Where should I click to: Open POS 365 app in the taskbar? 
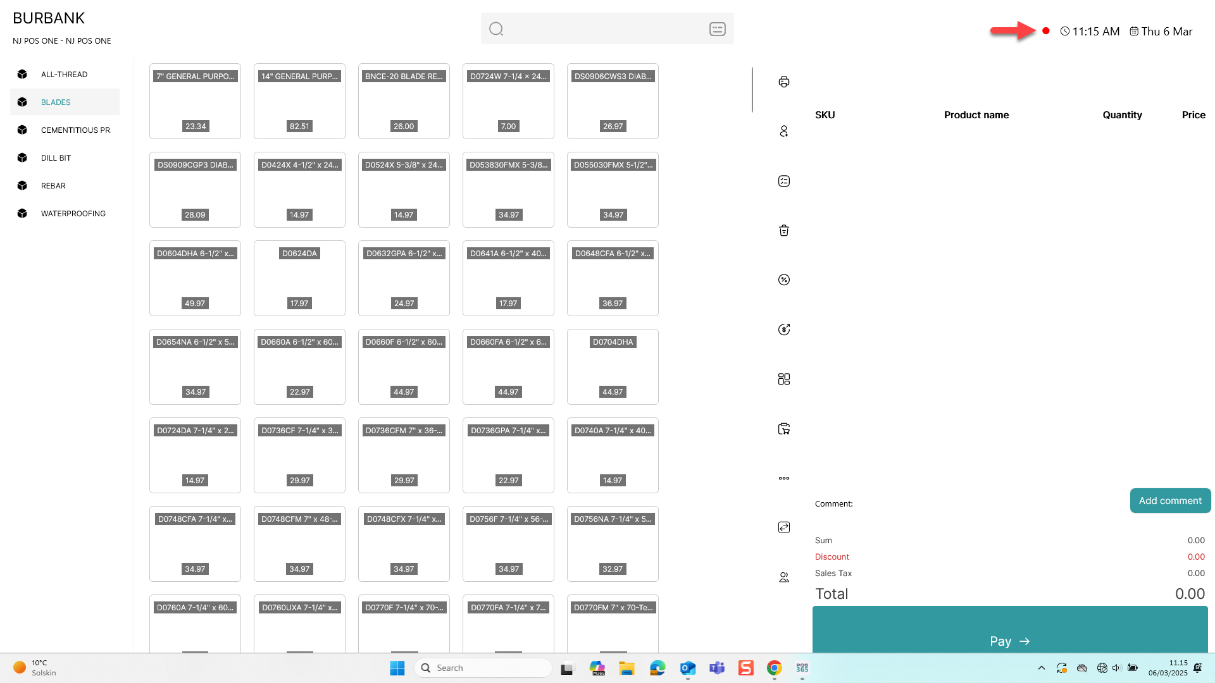pyautogui.click(x=802, y=668)
